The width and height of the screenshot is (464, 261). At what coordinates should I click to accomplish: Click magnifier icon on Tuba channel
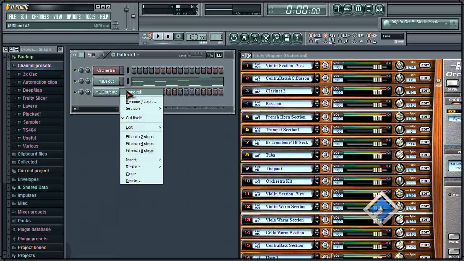pyautogui.click(x=326, y=155)
